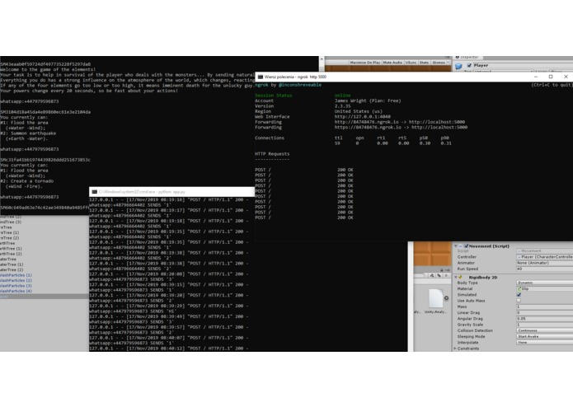Maximize the ngrok console window
The width and height of the screenshot is (573, 407).
tap(551, 77)
